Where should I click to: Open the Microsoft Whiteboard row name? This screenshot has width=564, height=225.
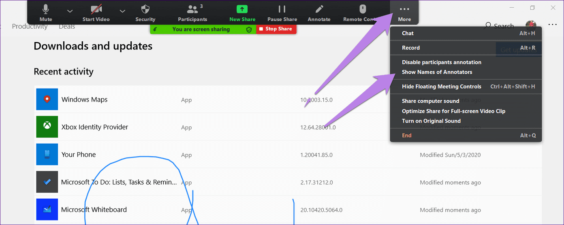tap(94, 210)
